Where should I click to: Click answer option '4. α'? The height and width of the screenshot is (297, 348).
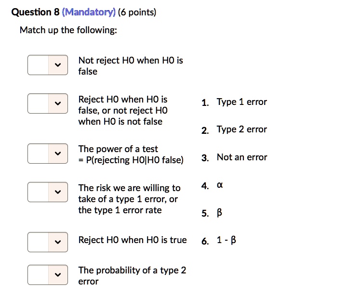click(212, 185)
